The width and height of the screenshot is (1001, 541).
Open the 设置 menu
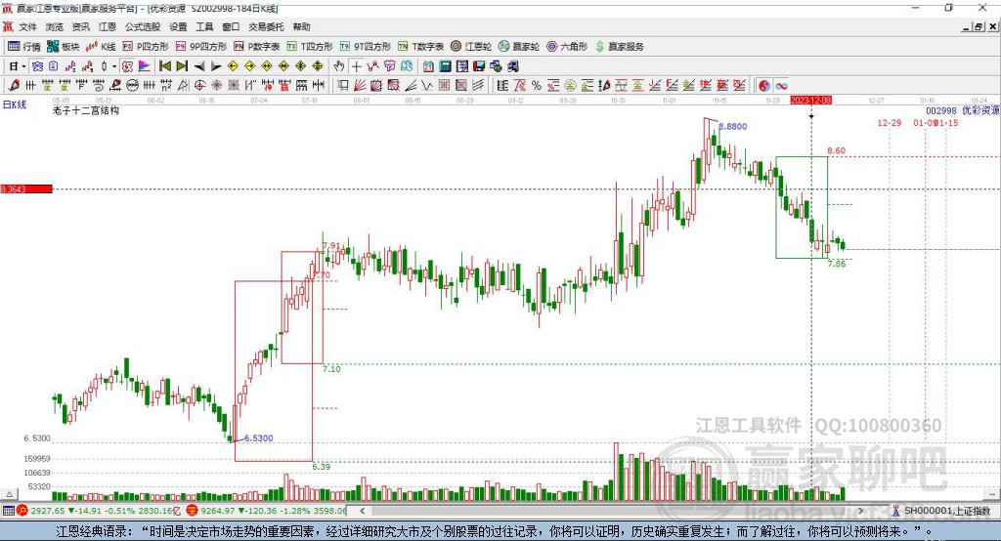[178, 26]
